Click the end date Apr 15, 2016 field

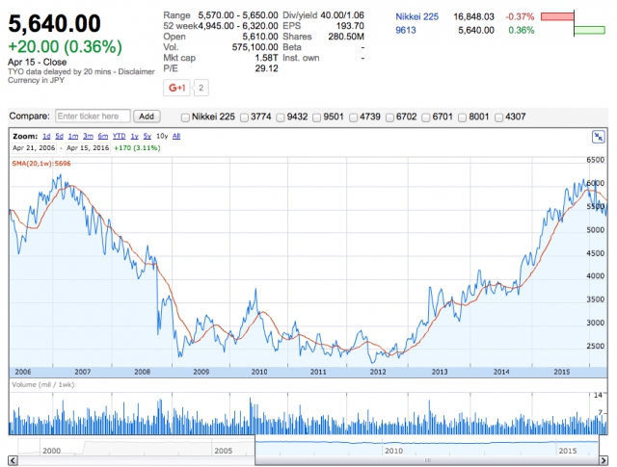tap(88, 148)
